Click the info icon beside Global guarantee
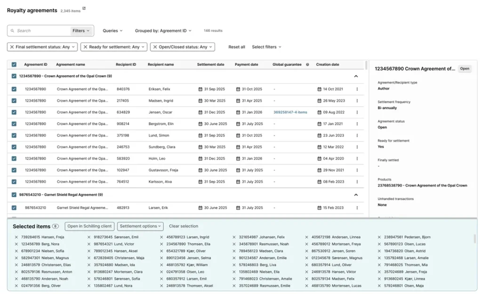Image resolution: width=482 pixels, height=294 pixels. point(307,65)
